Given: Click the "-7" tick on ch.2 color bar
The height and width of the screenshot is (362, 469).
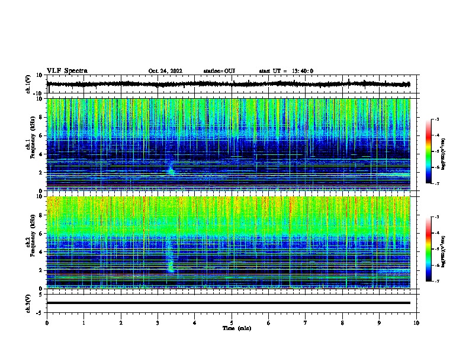Looking at the screenshot, I should (437, 281).
